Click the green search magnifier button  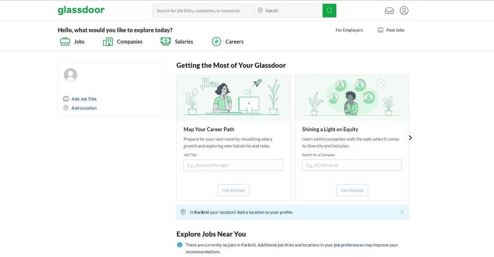(329, 10)
